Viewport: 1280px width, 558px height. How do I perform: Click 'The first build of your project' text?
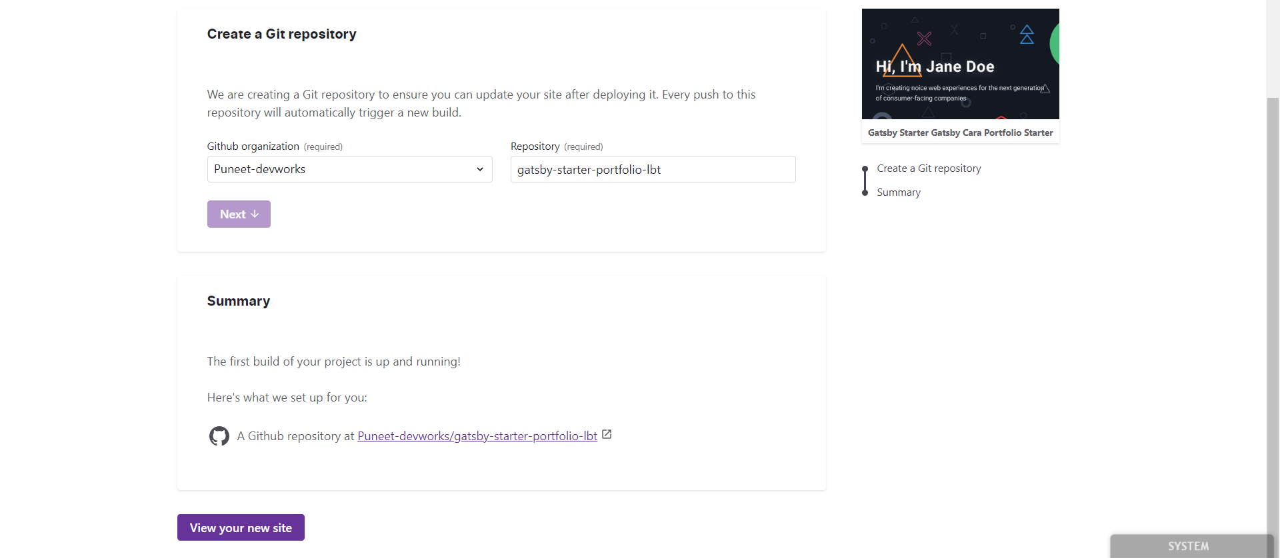(334, 362)
